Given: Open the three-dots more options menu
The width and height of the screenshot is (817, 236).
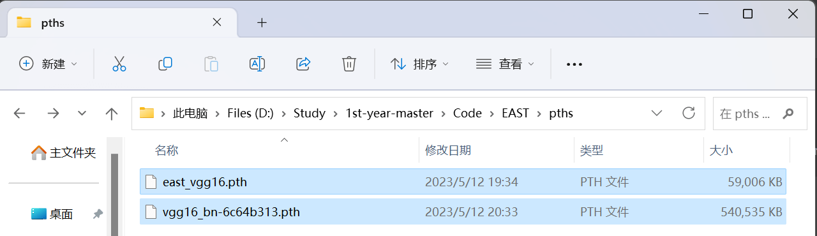Looking at the screenshot, I should [x=574, y=64].
